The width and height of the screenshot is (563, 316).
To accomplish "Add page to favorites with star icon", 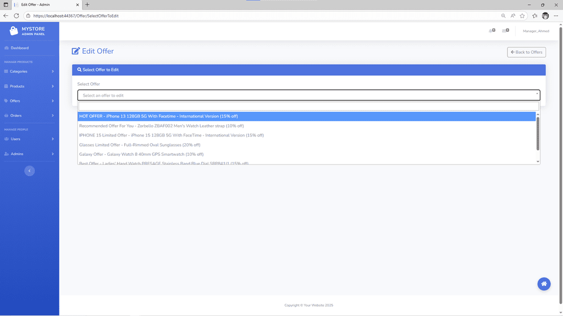I will (522, 16).
